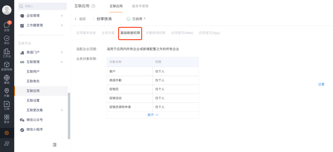Screen dimensions: 333x152
Task: Click the user avatar
Action: 7,10
